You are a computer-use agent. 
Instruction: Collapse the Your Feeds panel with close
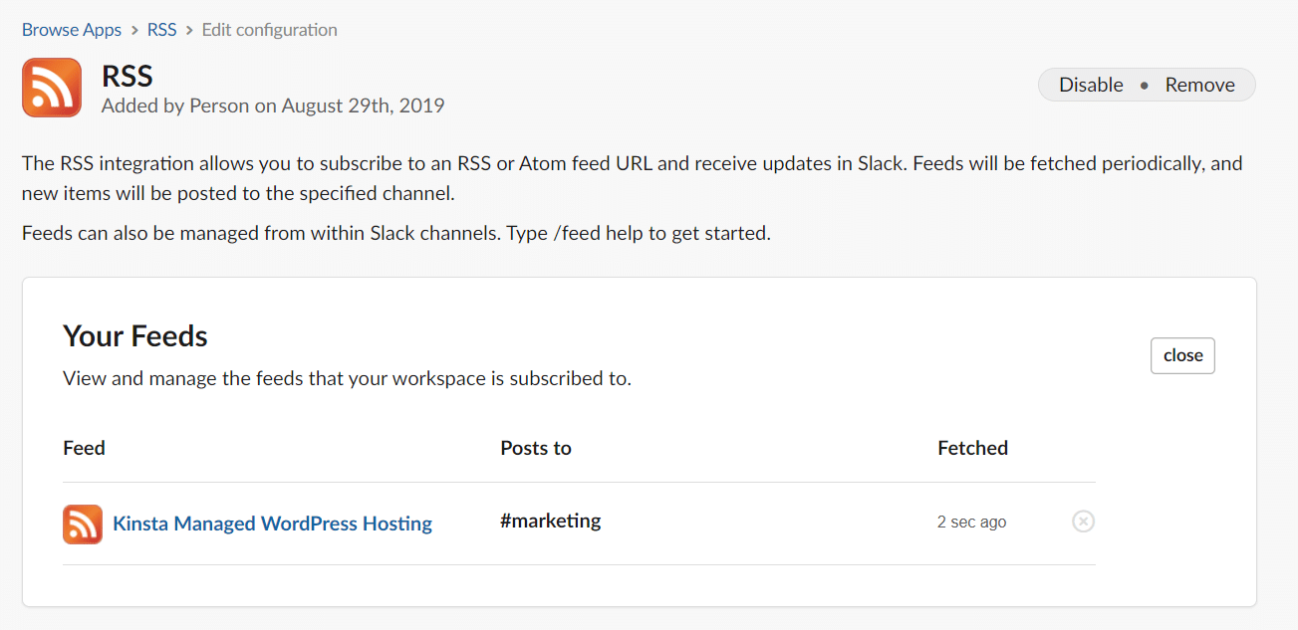coord(1182,355)
